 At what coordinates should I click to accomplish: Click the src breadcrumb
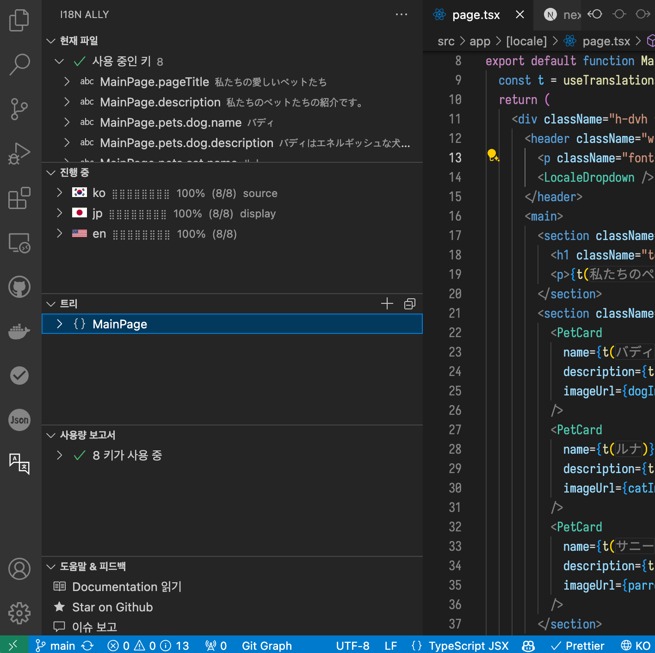[446, 41]
